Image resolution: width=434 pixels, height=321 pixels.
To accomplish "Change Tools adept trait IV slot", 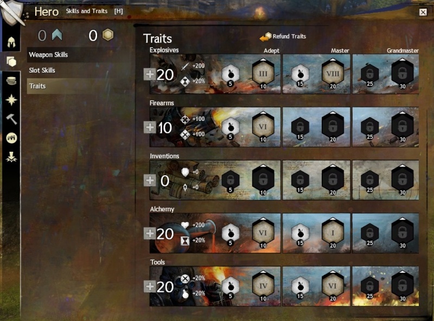I will point(263,286).
